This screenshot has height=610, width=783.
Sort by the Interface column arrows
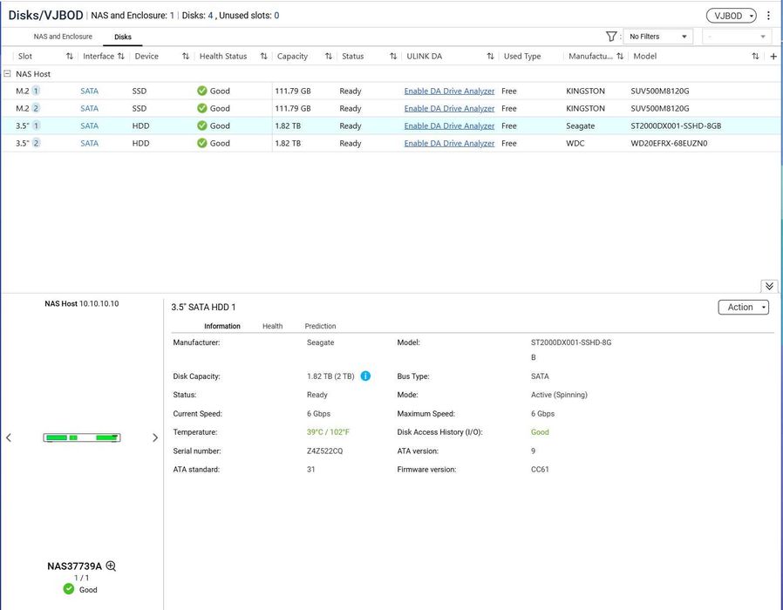click(121, 57)
